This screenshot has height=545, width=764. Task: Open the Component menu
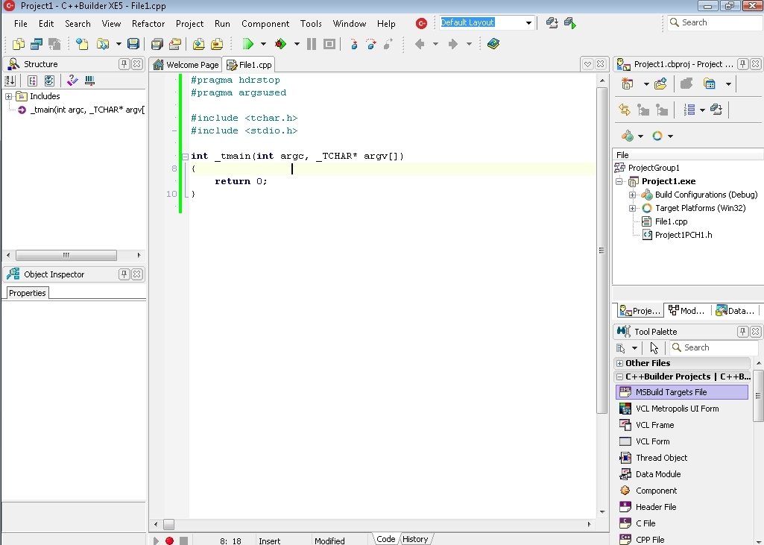pyautogui.click(x=265, y=23)
